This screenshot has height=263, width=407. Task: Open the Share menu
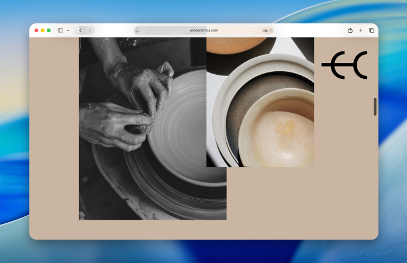point(350,30)
